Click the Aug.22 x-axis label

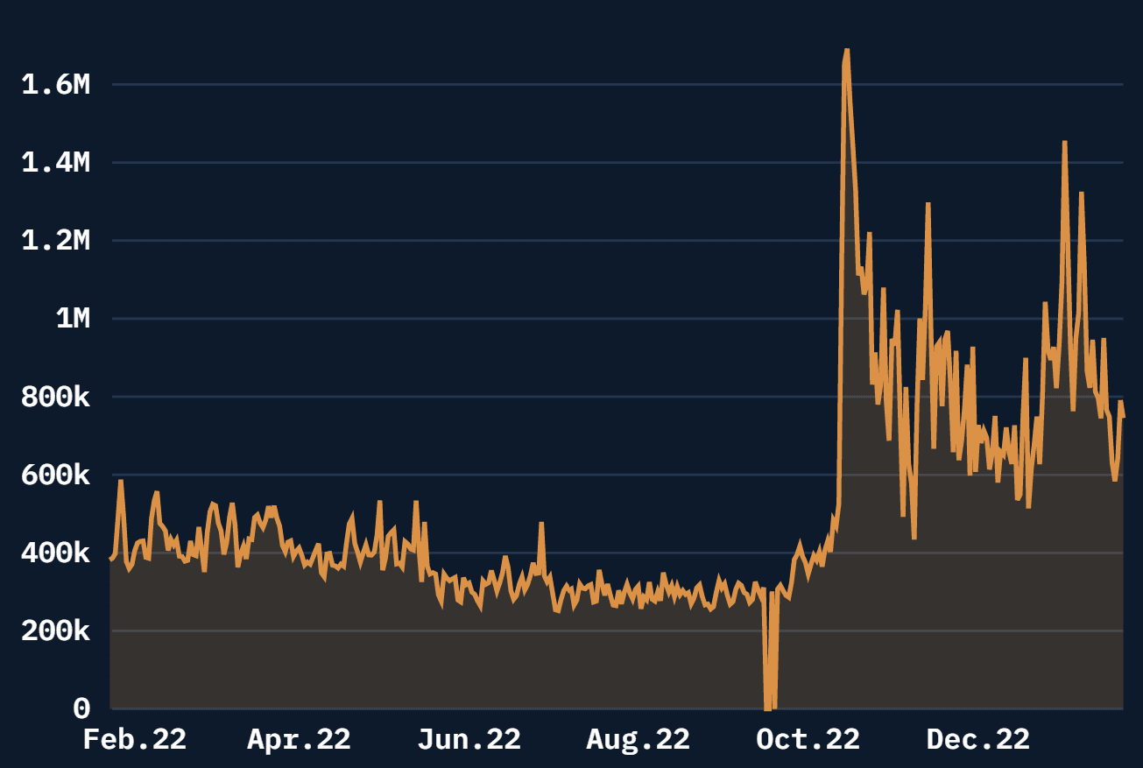[638, 740]
